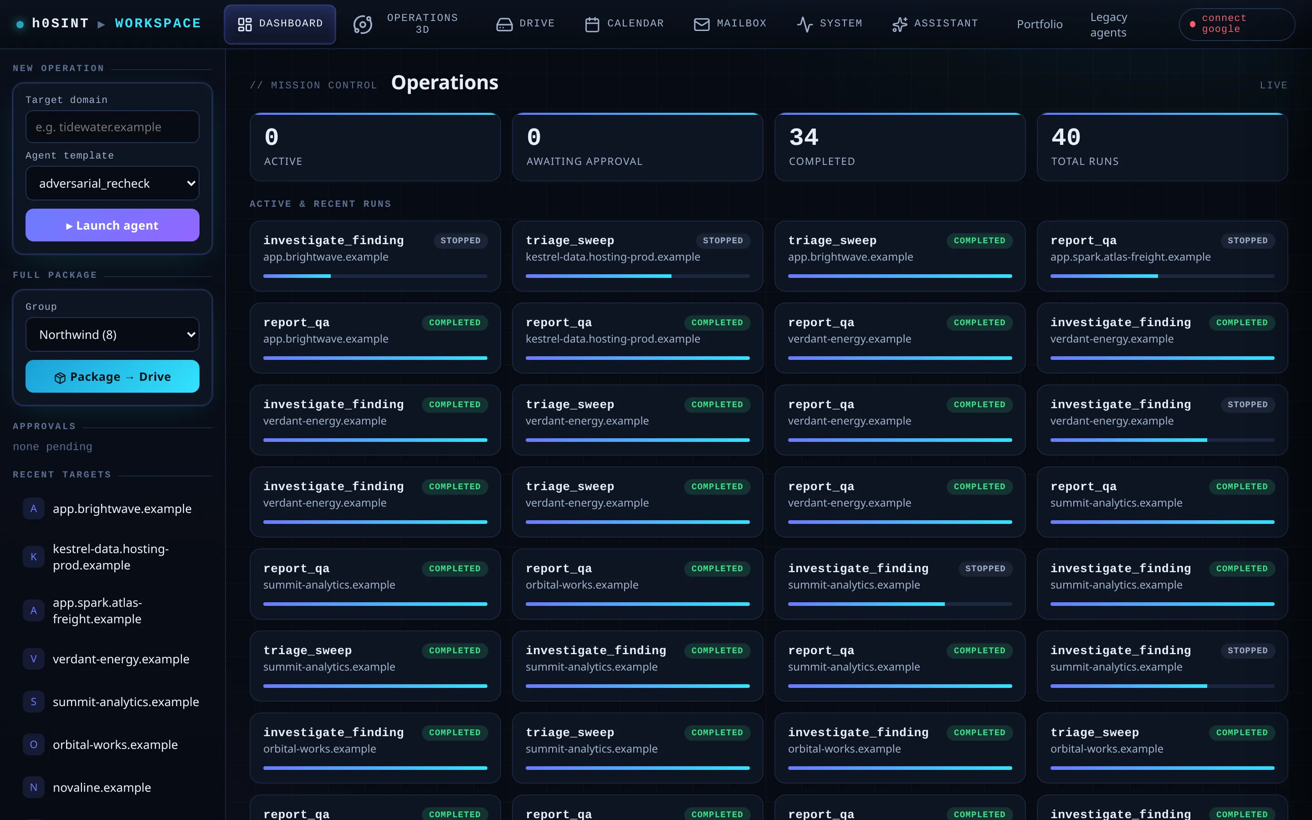Open the 0 Awaiting Approval stat card
The image size is (1312, 820).
(x=638, y=147)
